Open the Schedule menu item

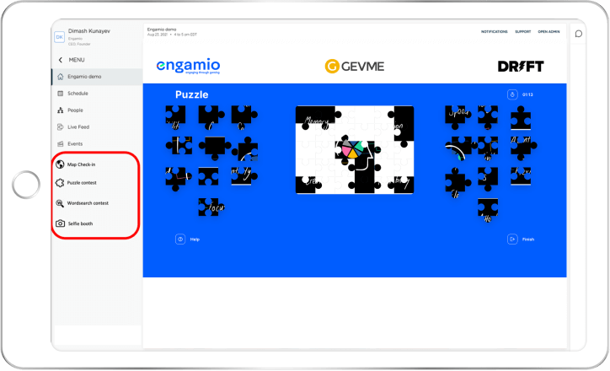tap(78, 94)
